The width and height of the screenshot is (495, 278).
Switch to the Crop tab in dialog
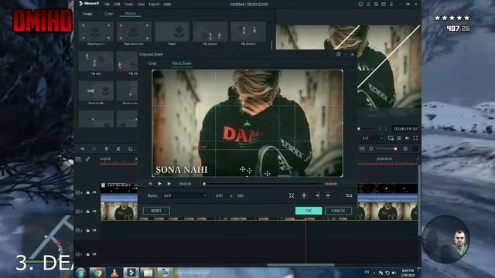click(152, 63)
